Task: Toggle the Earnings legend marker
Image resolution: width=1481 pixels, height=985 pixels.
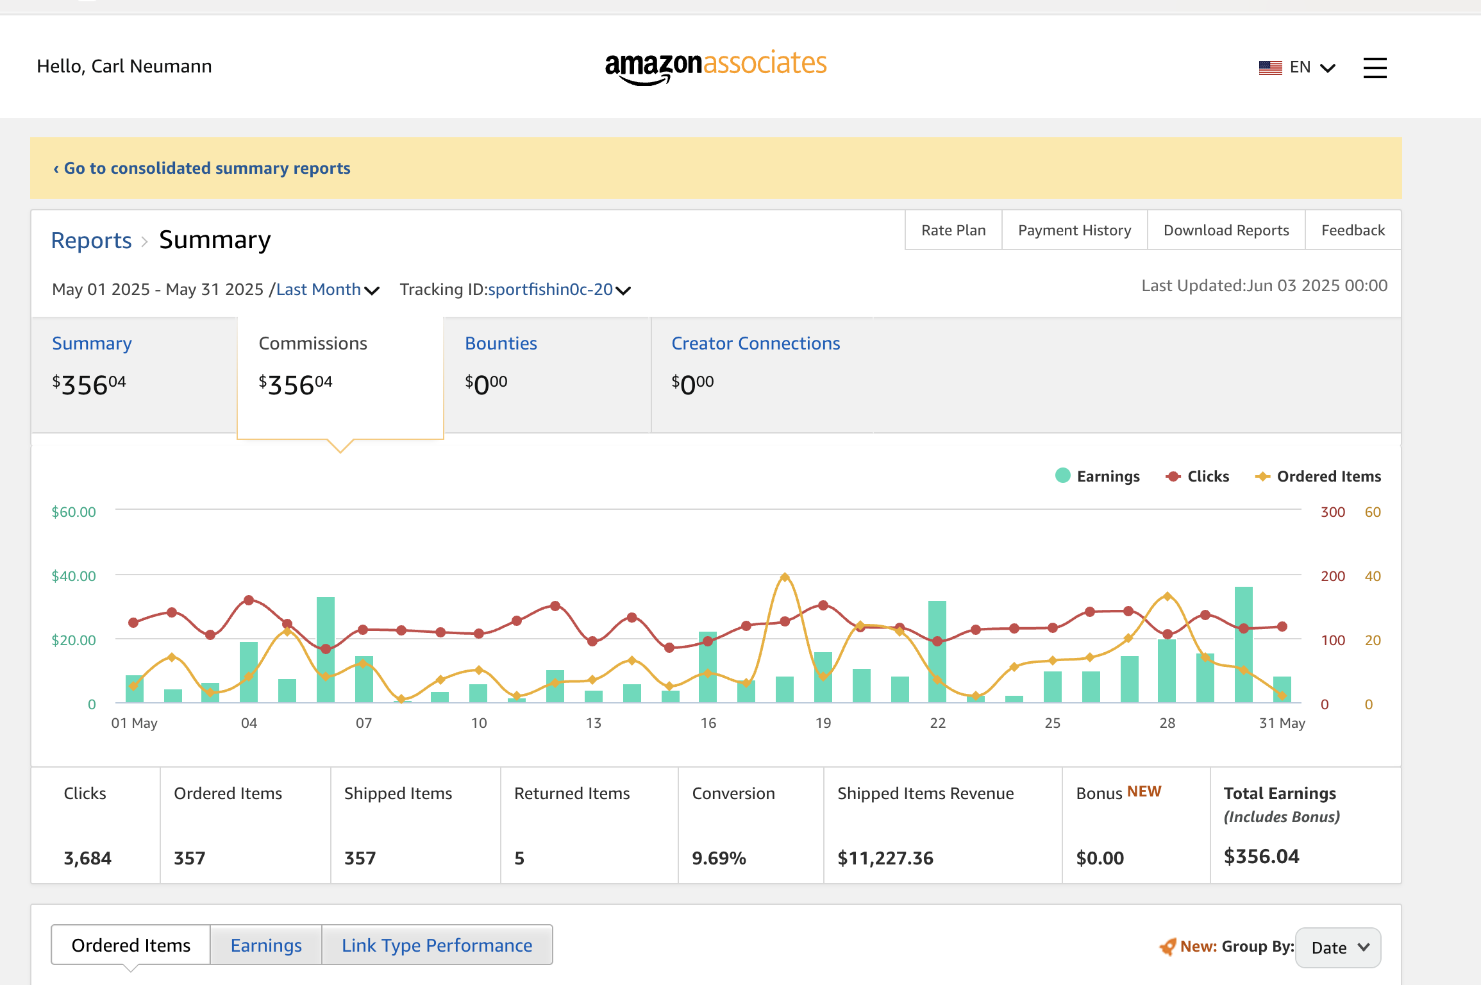Action: (x=1062, y=475)
